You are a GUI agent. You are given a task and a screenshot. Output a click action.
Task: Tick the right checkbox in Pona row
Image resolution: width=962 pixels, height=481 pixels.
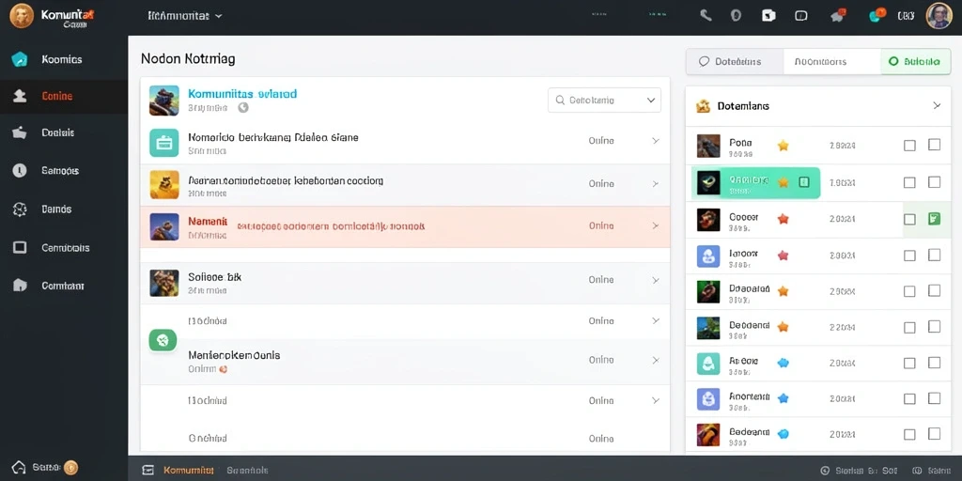click(934, 145)
